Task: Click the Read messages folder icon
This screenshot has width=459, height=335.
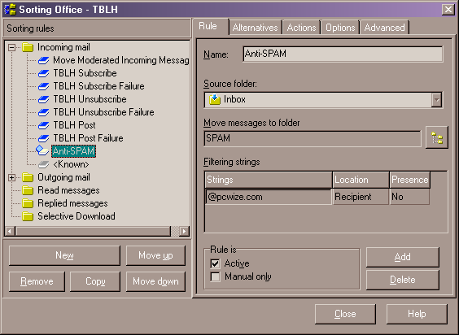Action: [x=28, y=190]
